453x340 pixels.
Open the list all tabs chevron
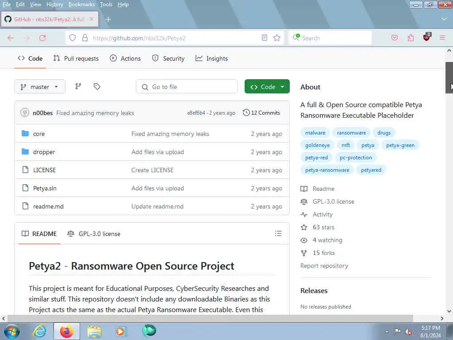(x=444, y=19)
